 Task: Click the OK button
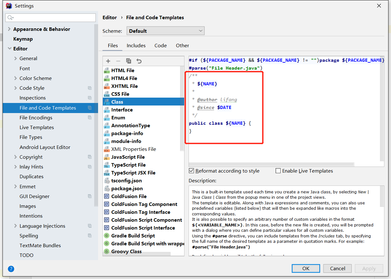pyautogui.click(x=306, y=269)
